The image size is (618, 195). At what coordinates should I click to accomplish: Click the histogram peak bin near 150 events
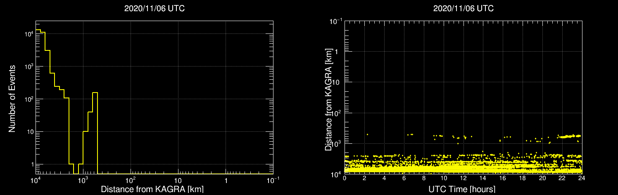point(95,133)
